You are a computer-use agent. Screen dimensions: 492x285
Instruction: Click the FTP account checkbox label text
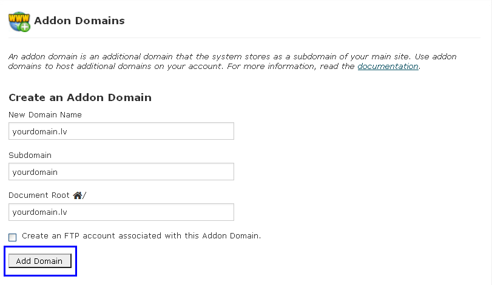[141, 235]
